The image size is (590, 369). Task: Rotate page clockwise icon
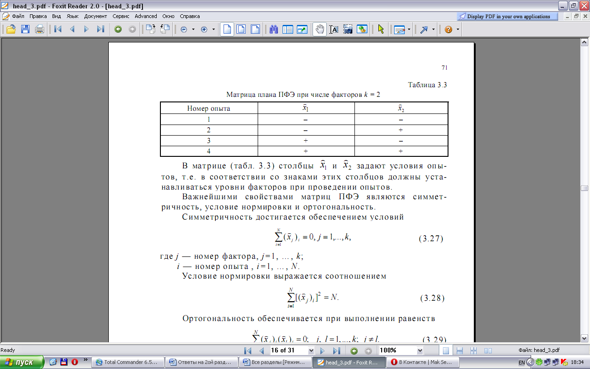(x=150, y=30)
